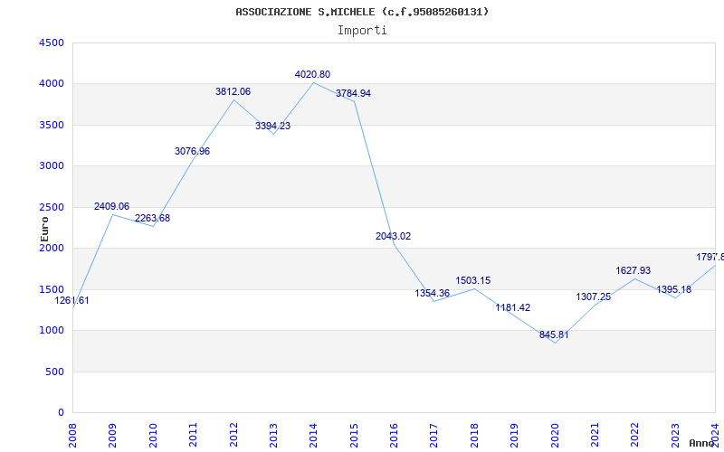Click the data label 1181.42
Viewport: 724px width, 452px height.
[513, 307]
